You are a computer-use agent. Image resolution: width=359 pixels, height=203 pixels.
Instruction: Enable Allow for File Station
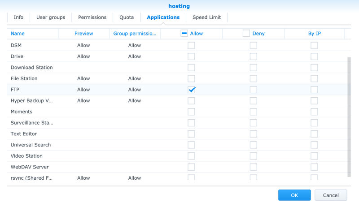click(192, 78)
